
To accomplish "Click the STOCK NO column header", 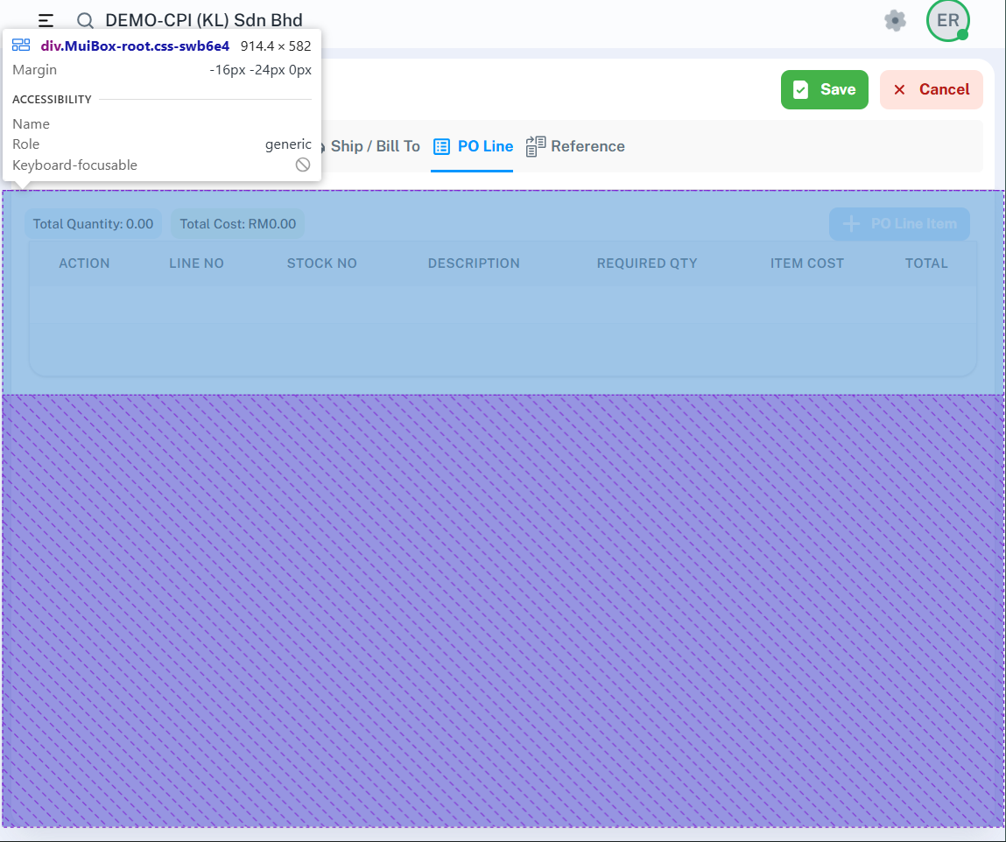I will pos(321,263).
